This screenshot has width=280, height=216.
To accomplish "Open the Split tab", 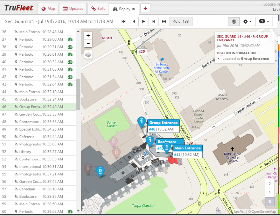I will click(x=98, y=9).
